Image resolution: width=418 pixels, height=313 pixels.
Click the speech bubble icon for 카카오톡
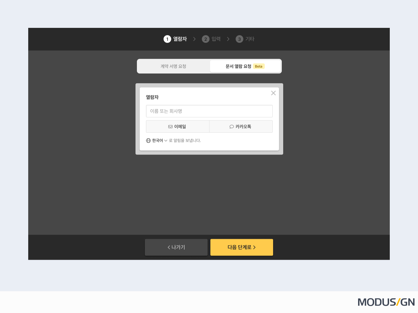[232, 127]
